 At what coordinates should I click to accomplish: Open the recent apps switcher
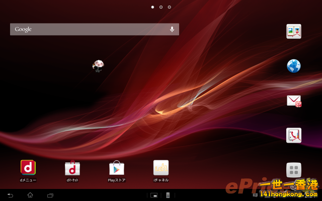(x=50, y=195)
